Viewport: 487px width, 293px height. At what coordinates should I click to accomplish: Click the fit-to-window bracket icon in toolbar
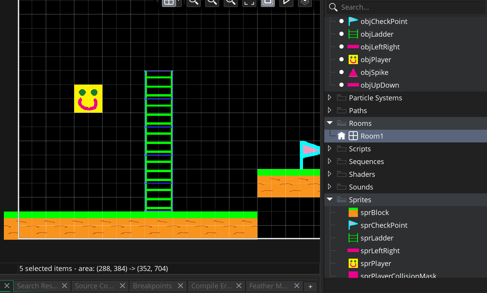pos(249,2)
